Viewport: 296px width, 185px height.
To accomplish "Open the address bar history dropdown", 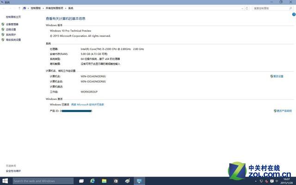I will tap(242, 8).
